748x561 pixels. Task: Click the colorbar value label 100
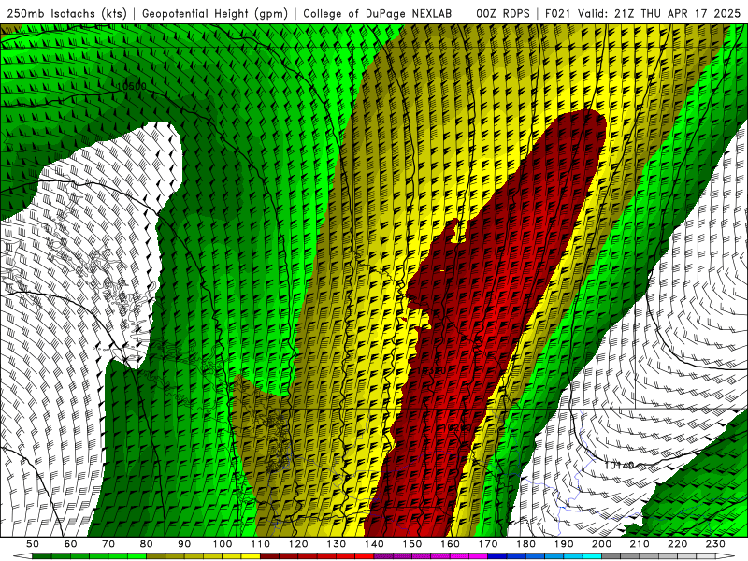tap(223, 544)
